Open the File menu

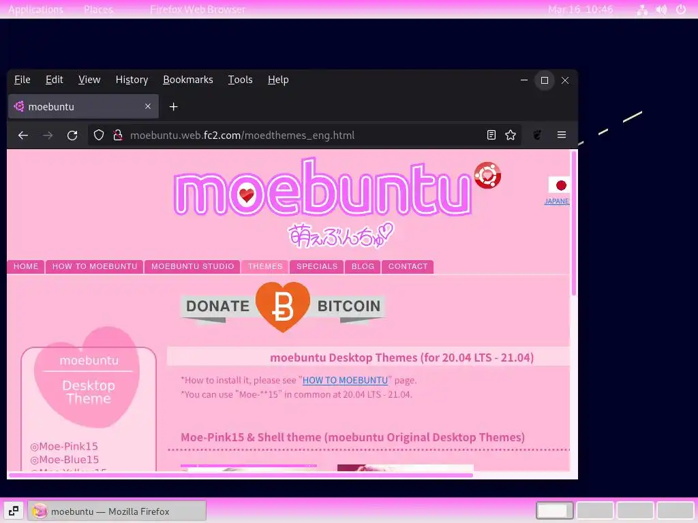22,80
